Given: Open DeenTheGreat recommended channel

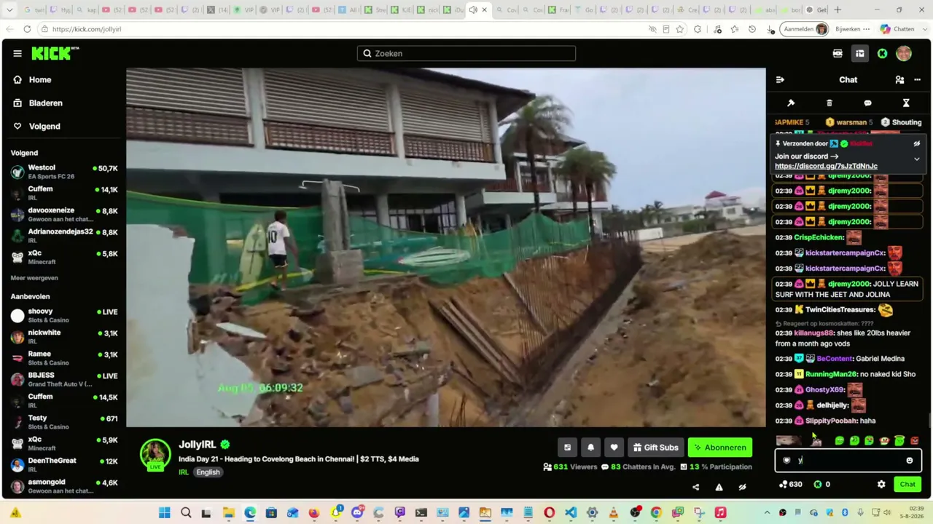Looking at the screenshot, I should [64, 464].
